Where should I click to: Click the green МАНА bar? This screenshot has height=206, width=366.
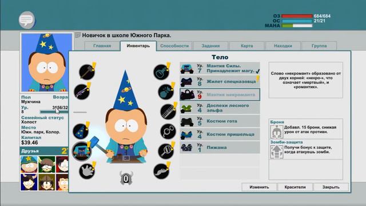point(297,26)
